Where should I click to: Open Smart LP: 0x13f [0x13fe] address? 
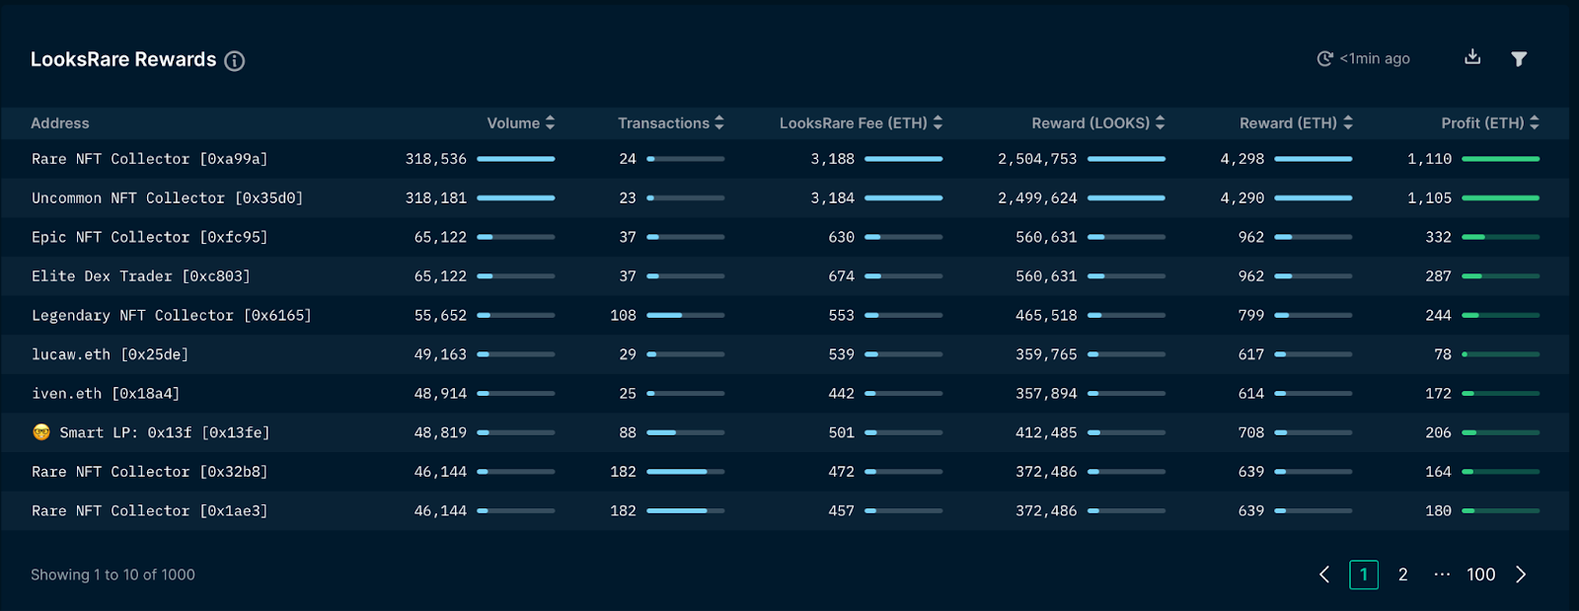click(164, 432)
